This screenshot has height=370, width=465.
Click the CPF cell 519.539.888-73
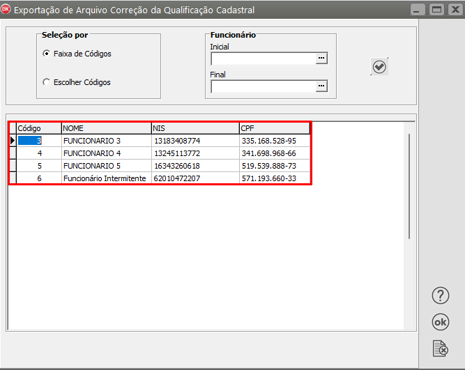pos(268,166)
